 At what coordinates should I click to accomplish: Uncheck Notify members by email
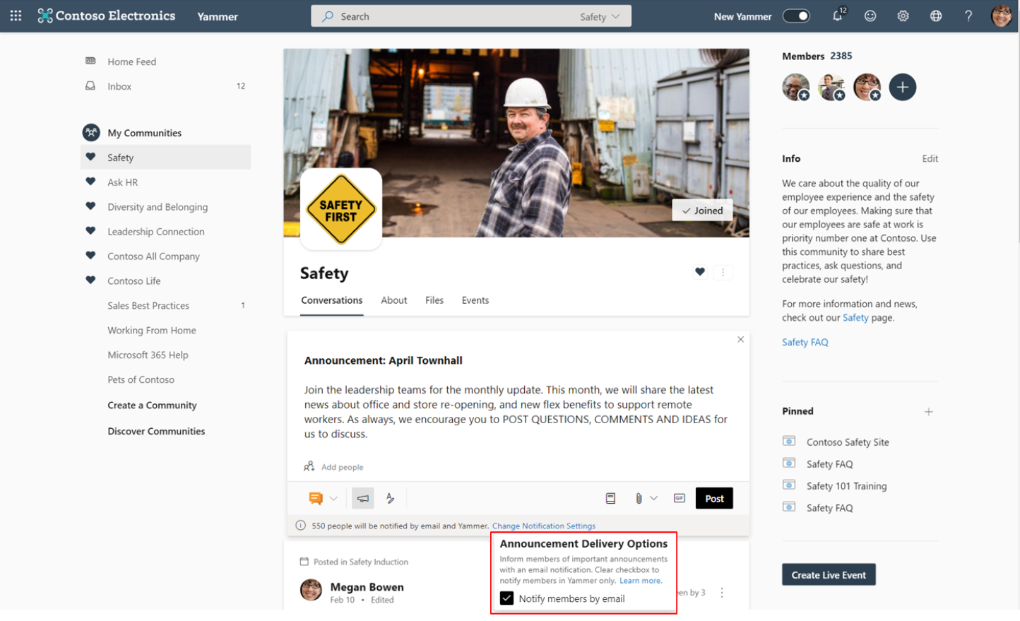(x=506, y=598)
